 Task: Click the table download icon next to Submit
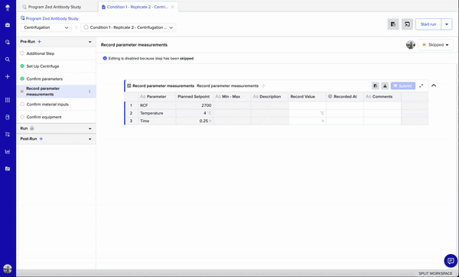pos(385,85)
